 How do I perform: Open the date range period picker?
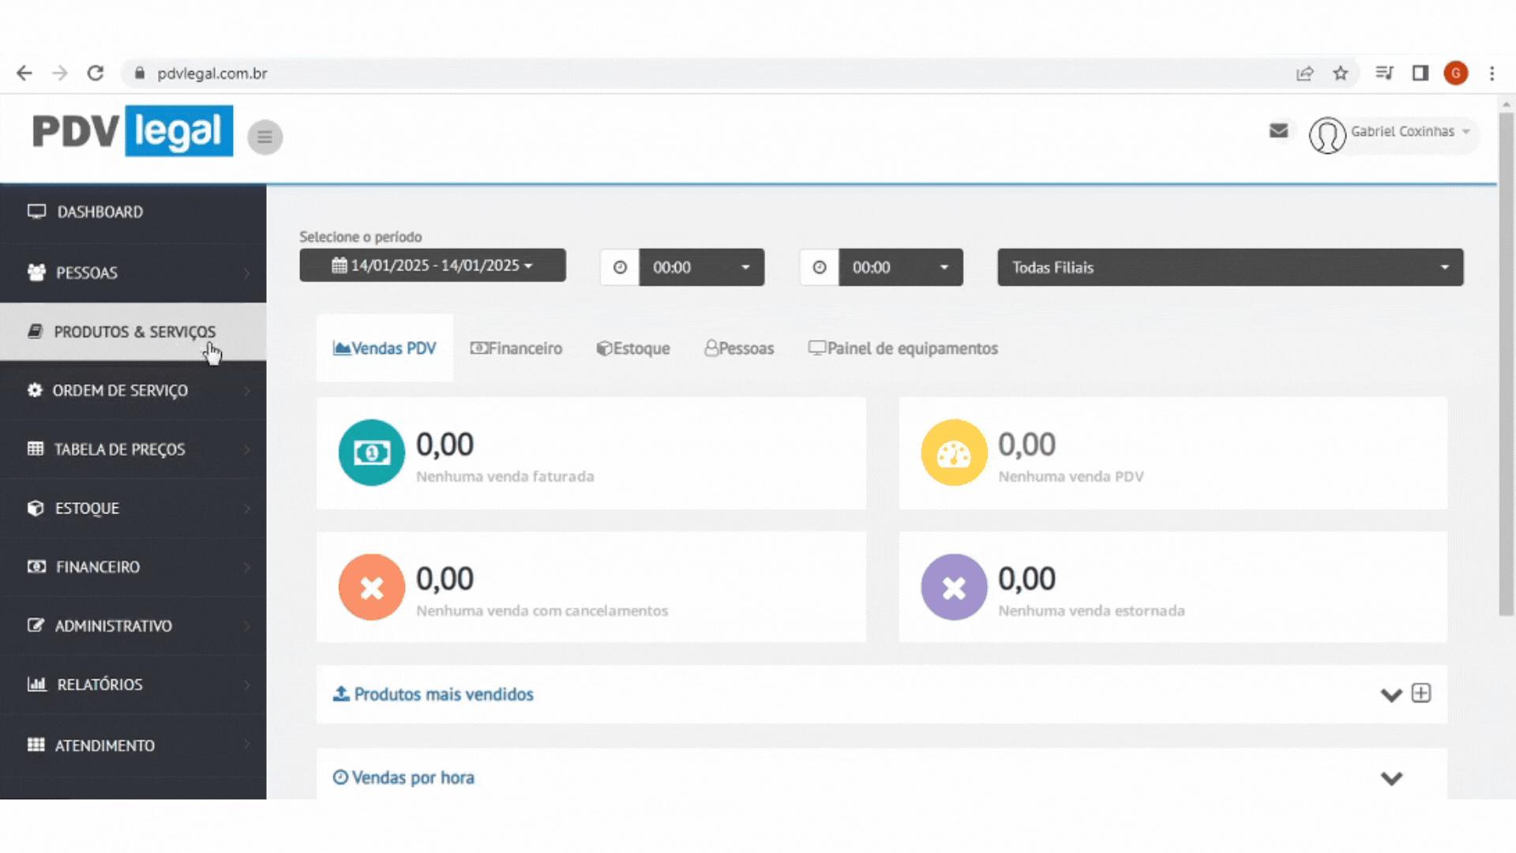click(x=432, y=265)
